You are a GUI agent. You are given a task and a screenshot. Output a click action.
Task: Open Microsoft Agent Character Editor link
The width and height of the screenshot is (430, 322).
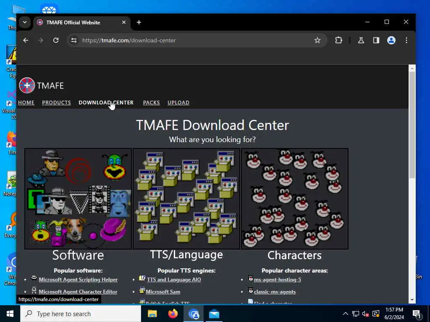pos(78,292)
